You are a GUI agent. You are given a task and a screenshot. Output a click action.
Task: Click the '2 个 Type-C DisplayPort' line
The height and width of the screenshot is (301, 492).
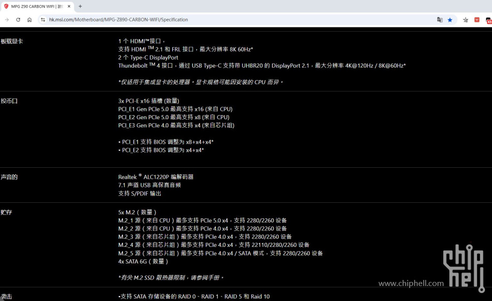tap(148, 58)
